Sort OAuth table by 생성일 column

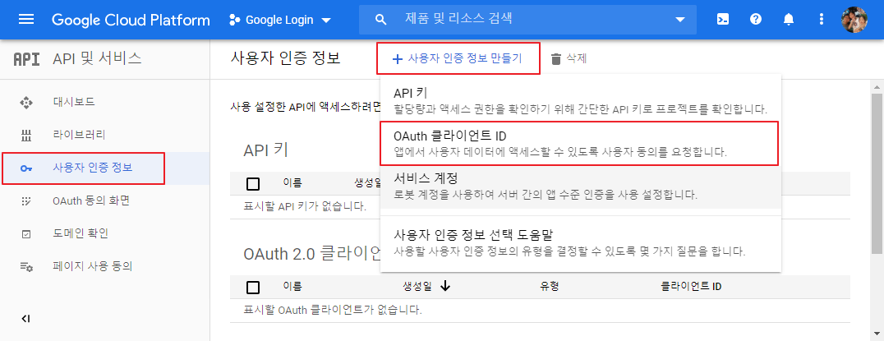tap(417, 286)
